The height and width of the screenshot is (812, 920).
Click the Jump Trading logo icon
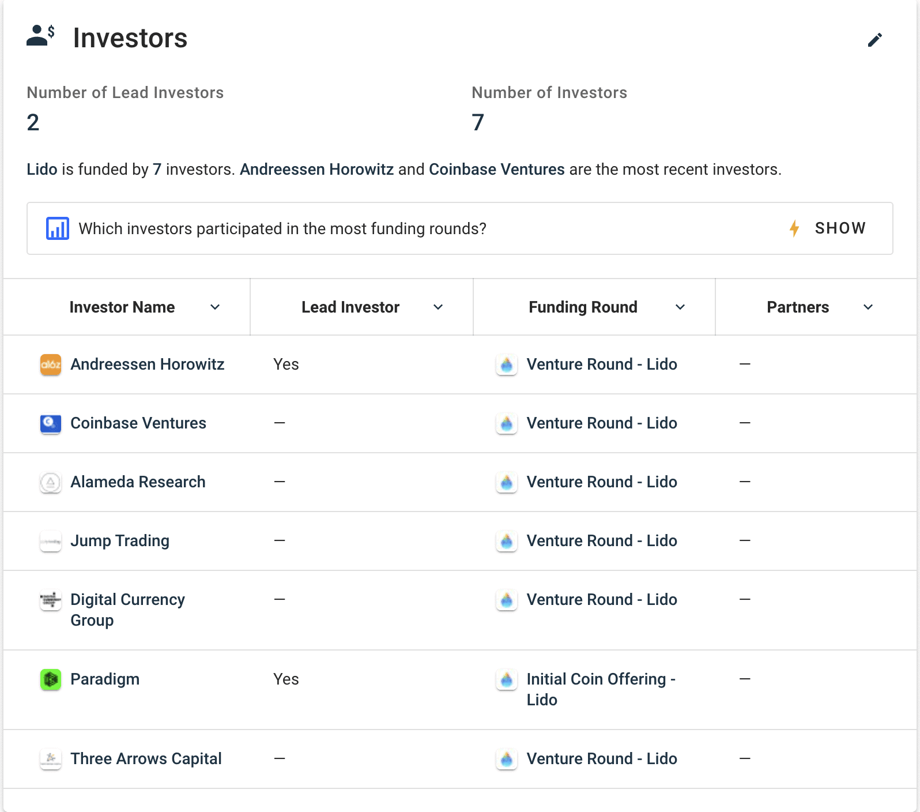51,541
